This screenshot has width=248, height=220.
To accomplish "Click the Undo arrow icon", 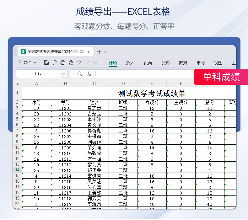I will click(x=79, y=62).
